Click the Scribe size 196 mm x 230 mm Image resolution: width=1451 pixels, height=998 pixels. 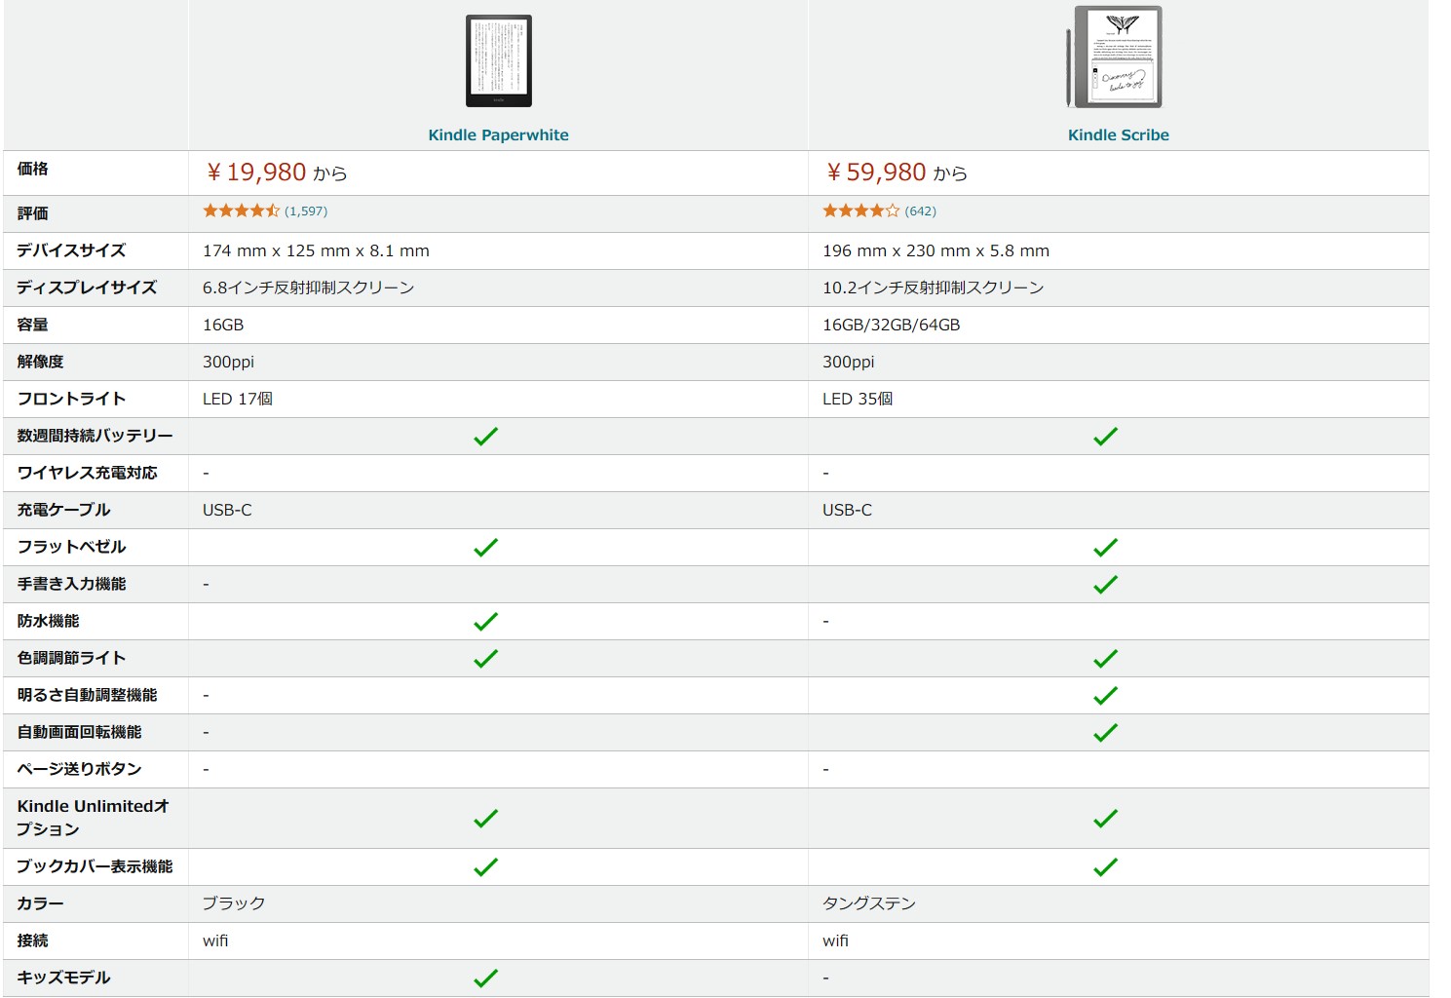pyautogui.click(x=936, y=250)
